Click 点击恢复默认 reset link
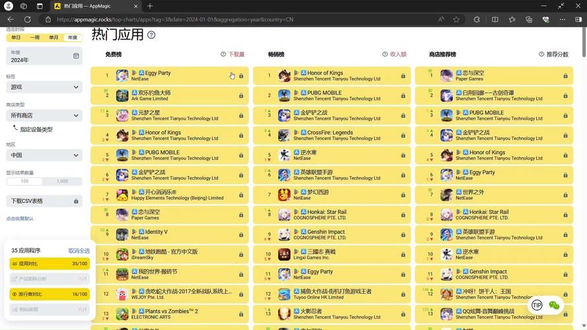The image size is (587, 330). pyautogui.click(x=20, y=218)
